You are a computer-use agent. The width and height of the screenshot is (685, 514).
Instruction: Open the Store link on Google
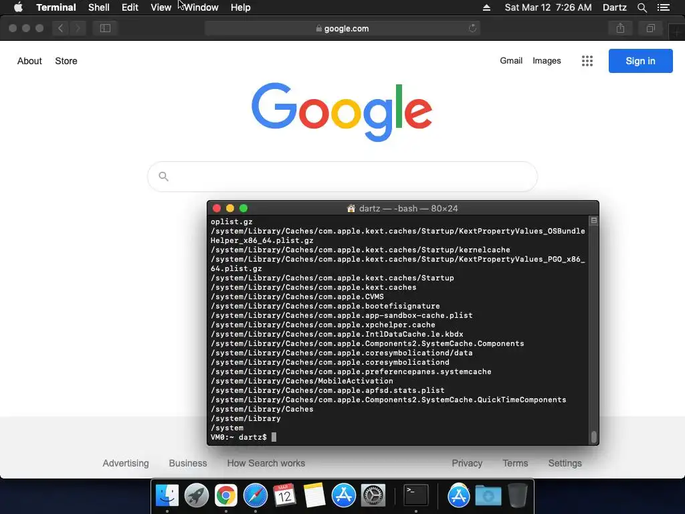click(x=66, y=61)
